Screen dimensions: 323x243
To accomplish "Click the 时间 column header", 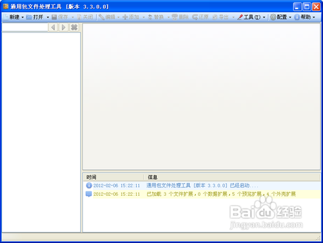I will [114, 177].
